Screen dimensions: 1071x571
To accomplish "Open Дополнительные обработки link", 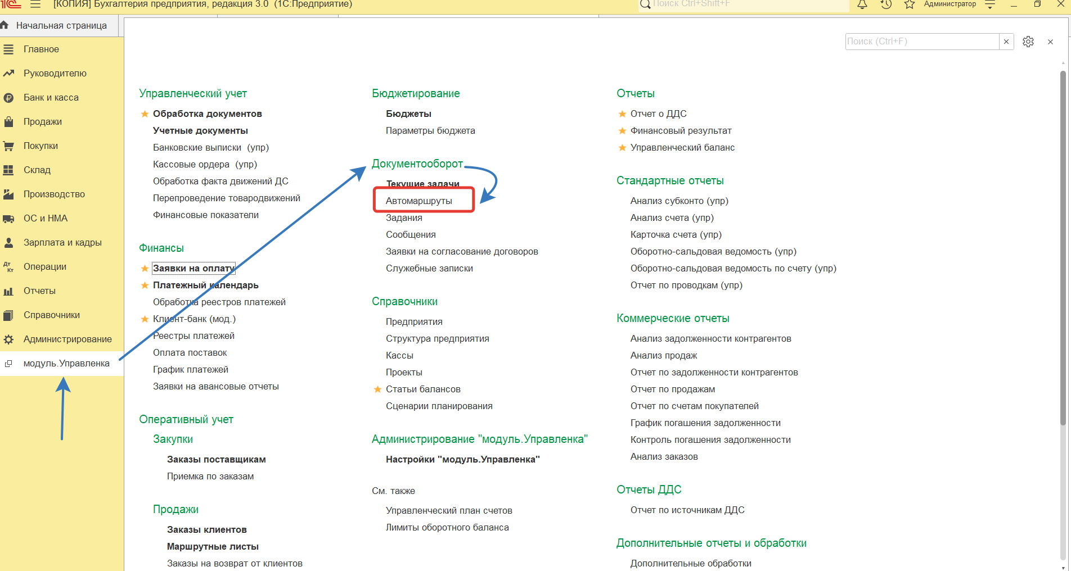I will 691,564.
